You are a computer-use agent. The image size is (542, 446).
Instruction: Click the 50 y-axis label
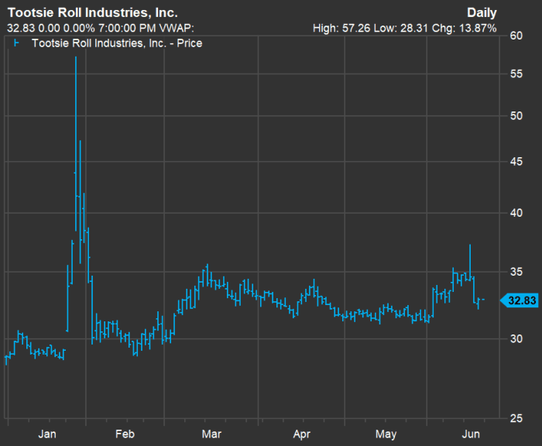point(516,116)
